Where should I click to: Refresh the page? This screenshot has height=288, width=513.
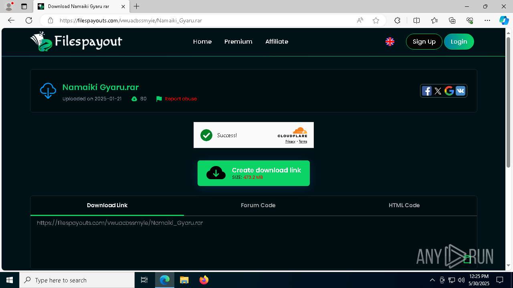[29, 20]
